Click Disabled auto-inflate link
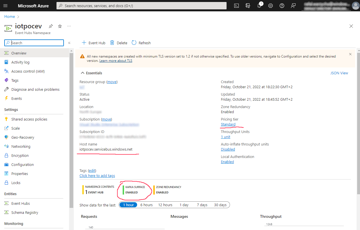Viewport: 360px width, 230px height. point(228,149)
